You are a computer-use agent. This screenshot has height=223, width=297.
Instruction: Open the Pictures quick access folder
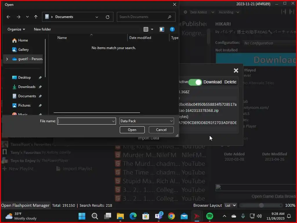pos(24,105)
